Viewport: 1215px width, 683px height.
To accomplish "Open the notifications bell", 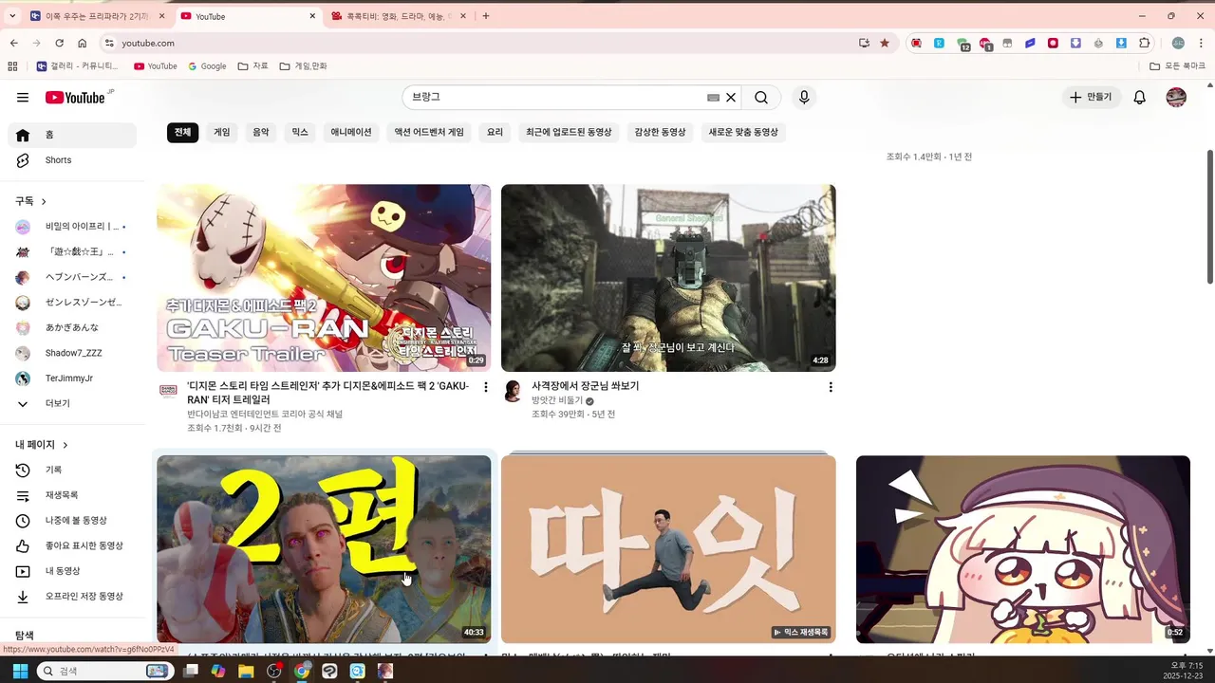I will (1140, 98).
